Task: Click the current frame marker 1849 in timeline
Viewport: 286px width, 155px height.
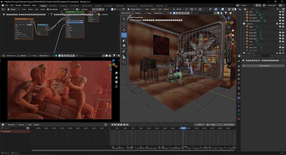Action: click(183, 128)
